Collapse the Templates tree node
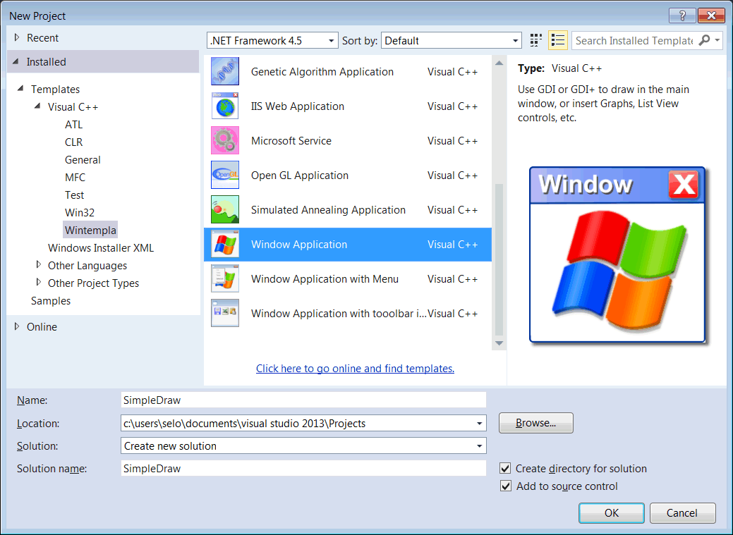The image size is (733, 535). click(x=20, y=88)
